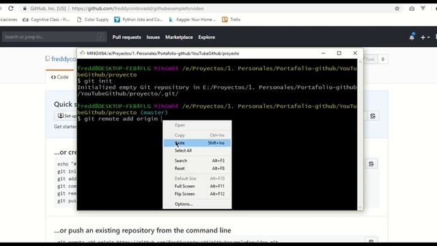Copy create-repository commands with clipboard icon
This screenshot has width=437, height=246.
[x=371, y=164]
